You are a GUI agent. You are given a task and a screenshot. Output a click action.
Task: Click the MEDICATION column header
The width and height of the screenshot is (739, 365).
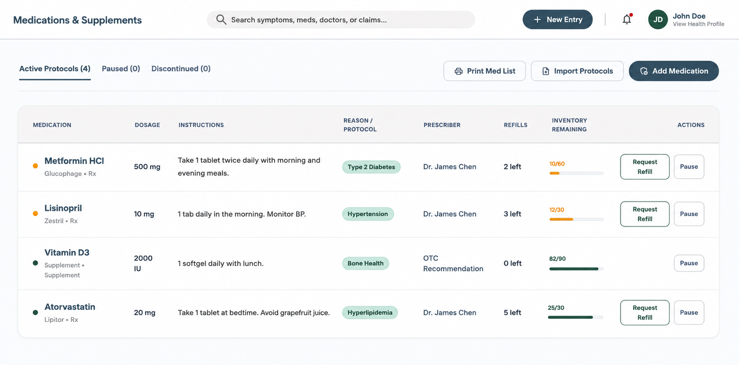click(x=52, y=125)
